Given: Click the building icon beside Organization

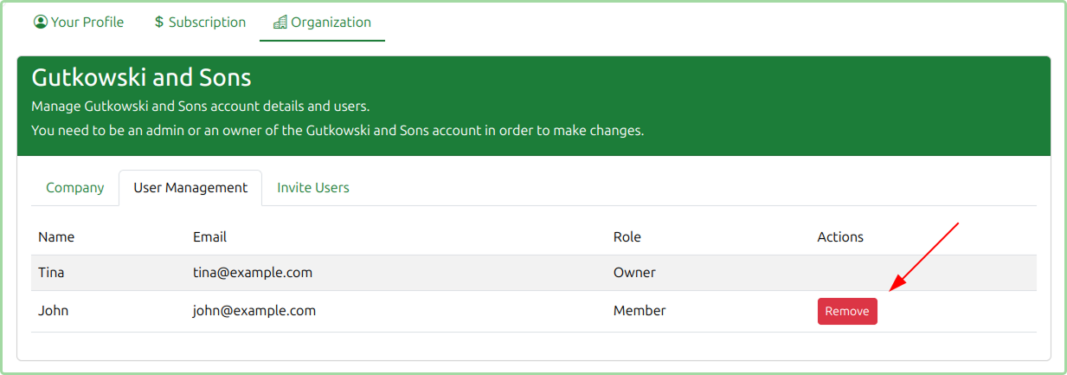Looking at the screenshot, I should pos(280,23).
